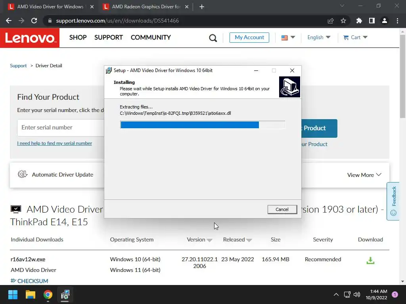Show hidden system tray icons
Image resolution: width=406 pixels, height=304 pixels.
pyautogui.click(x=336, y=294)
